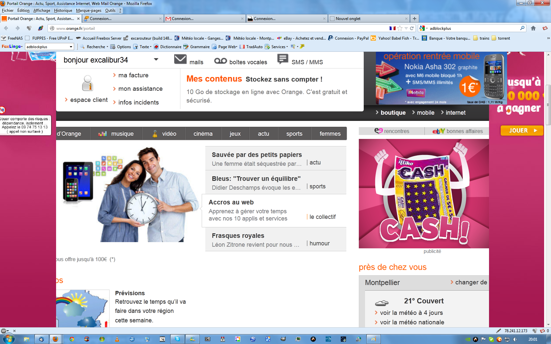Click the search magnifier in search bar
This screenshot has height=344, width=551.
[x=522, y=28]
